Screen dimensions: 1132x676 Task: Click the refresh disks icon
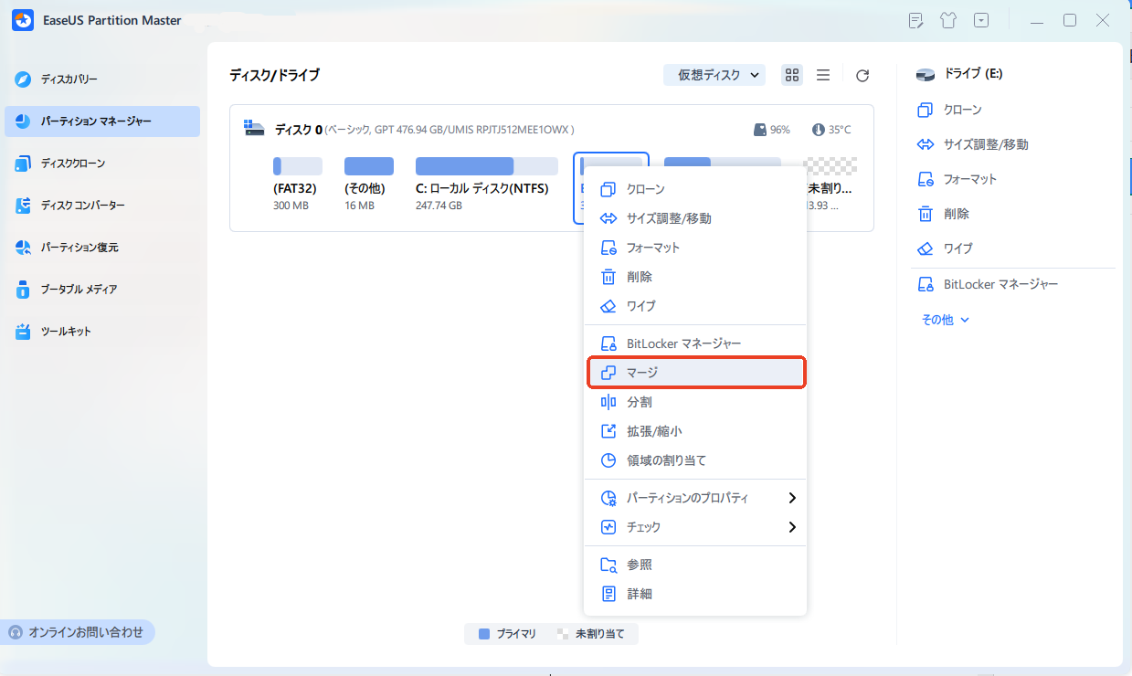[x=862, y=75]
